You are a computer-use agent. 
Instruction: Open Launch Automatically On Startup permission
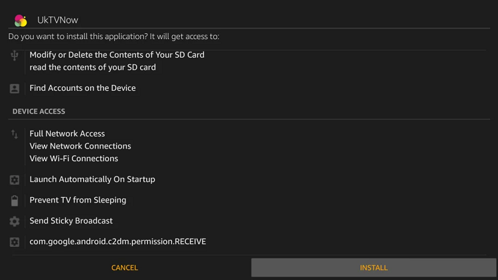tap(92, 179)
